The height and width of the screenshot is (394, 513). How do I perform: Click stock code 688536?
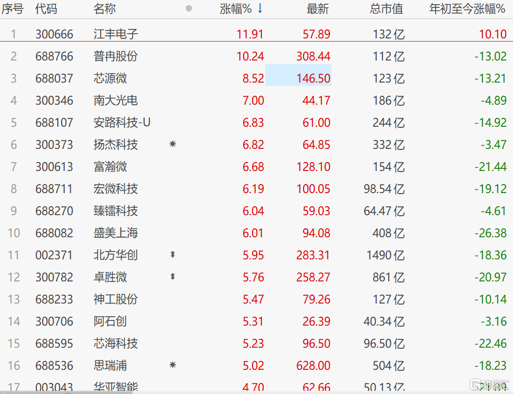54,366
